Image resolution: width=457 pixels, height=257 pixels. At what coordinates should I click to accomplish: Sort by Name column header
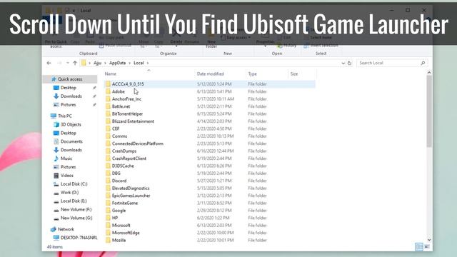(111, 74)
